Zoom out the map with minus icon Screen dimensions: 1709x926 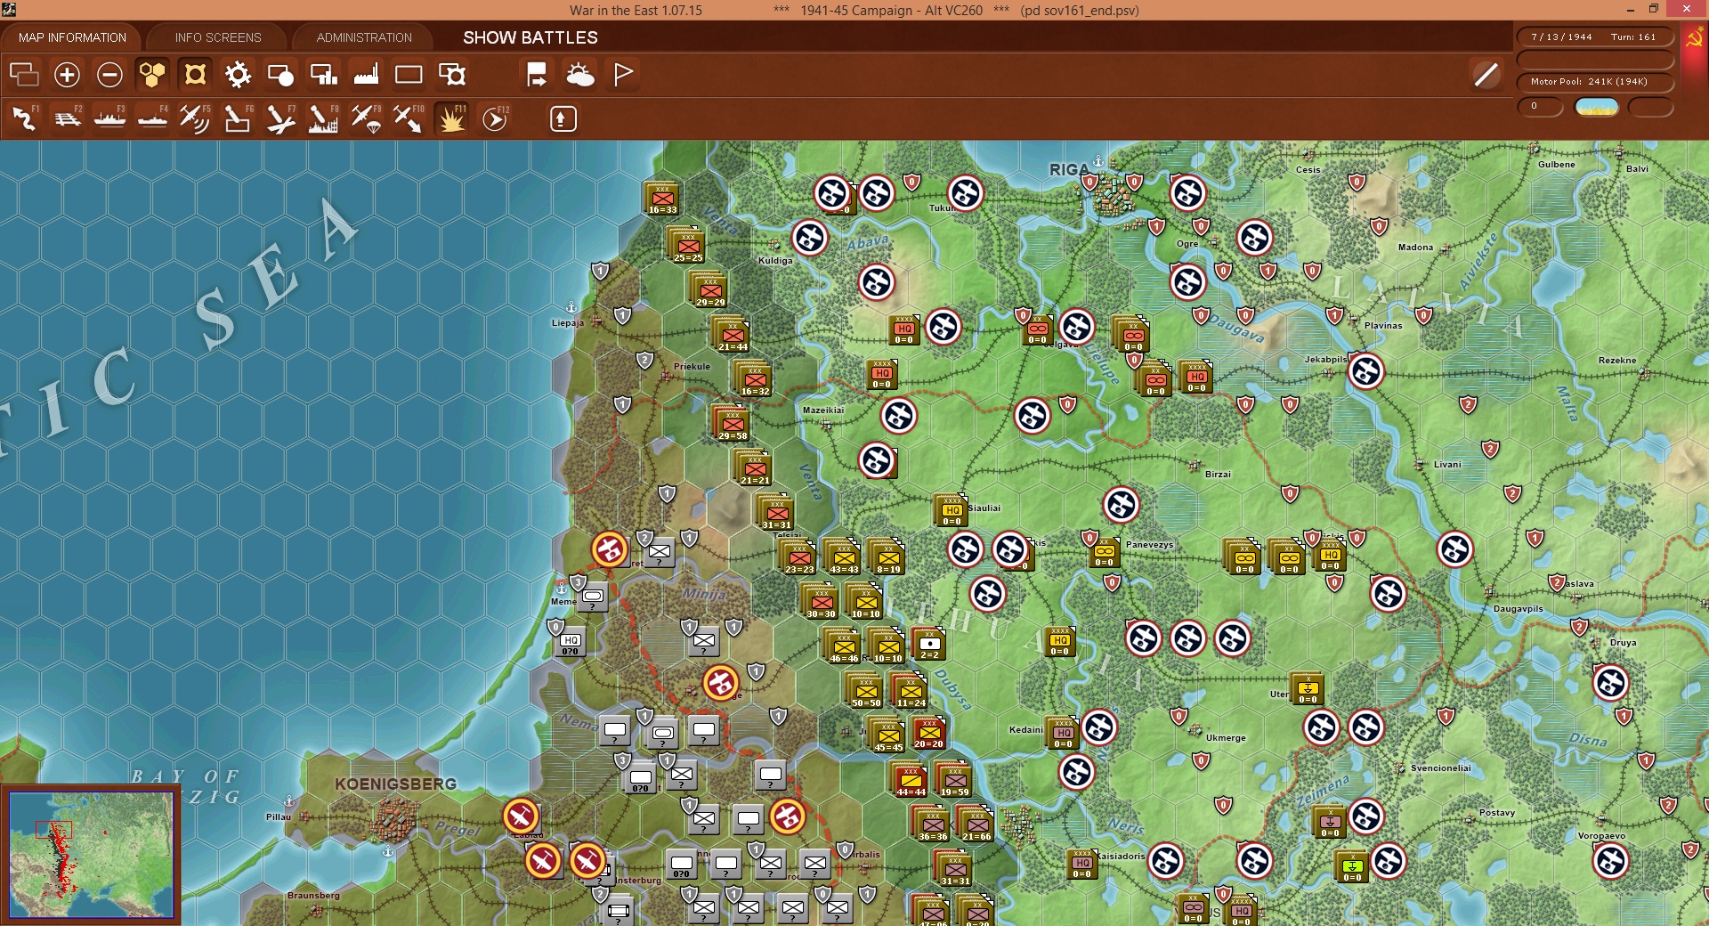click(109, 75)
